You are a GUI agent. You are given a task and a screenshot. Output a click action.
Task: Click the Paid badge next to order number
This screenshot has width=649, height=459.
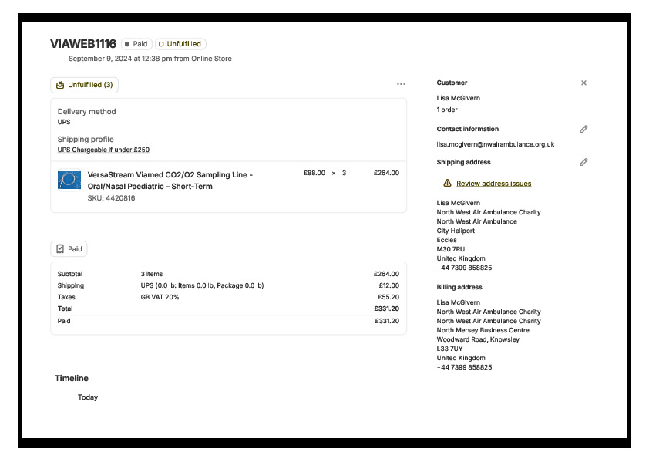tap(136, 44)
